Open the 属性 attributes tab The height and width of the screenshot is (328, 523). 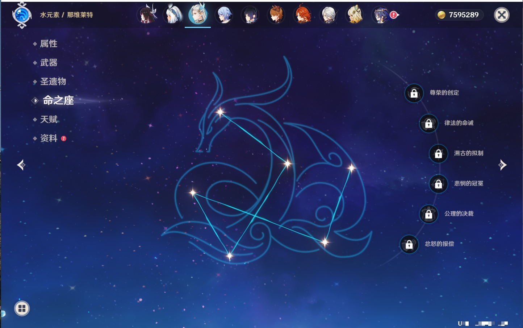(x=49, y=44)
